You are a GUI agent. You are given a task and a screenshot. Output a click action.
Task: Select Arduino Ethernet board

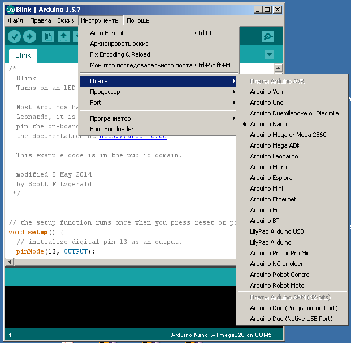(x=292, y=199)
